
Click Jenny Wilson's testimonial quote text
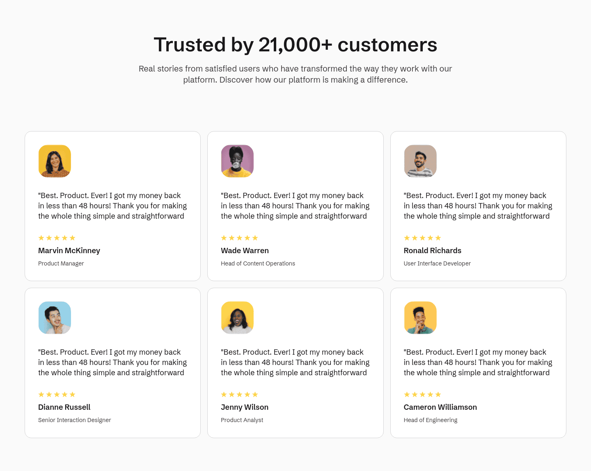click(x=295, y=362)
